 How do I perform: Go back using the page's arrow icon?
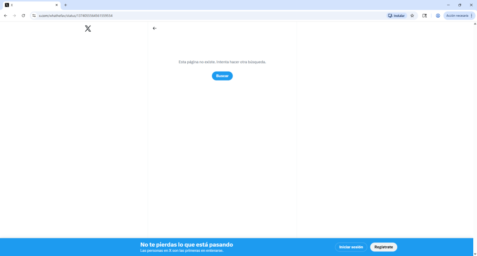(x=155, y=28)
